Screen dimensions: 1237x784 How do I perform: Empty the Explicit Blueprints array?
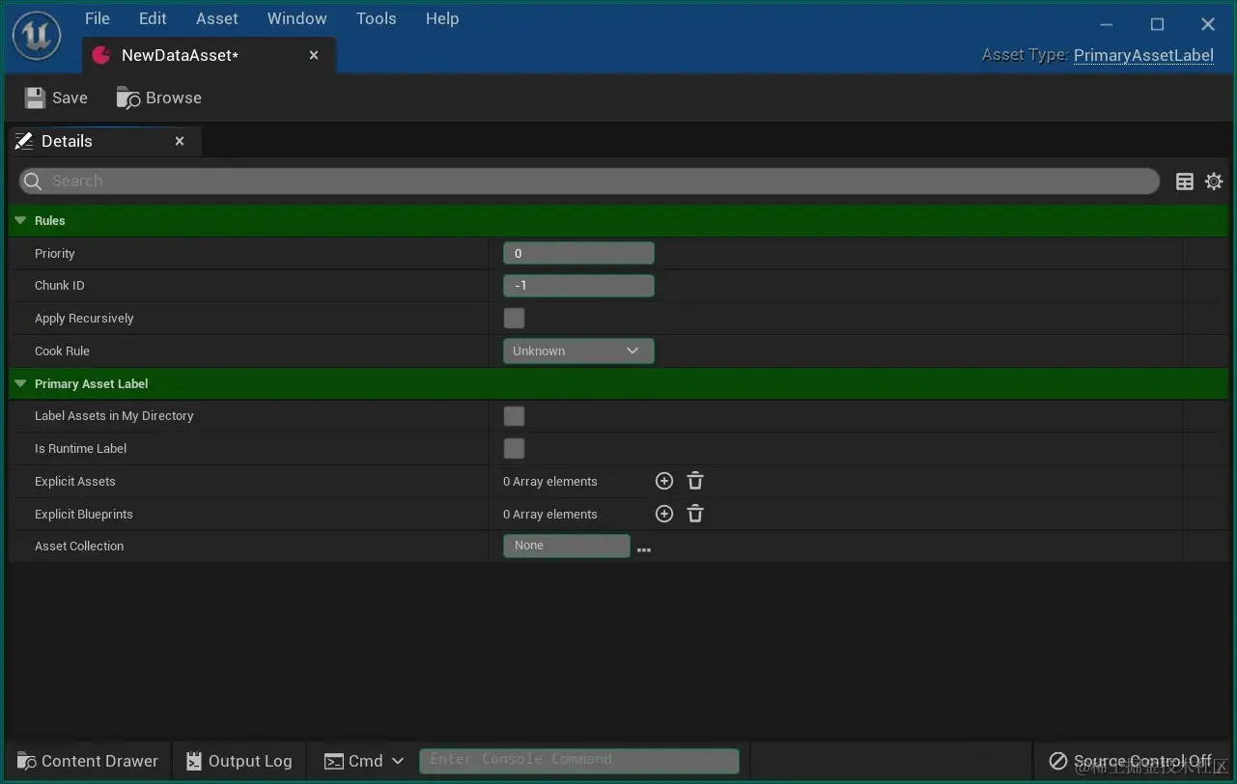point(695,514)
